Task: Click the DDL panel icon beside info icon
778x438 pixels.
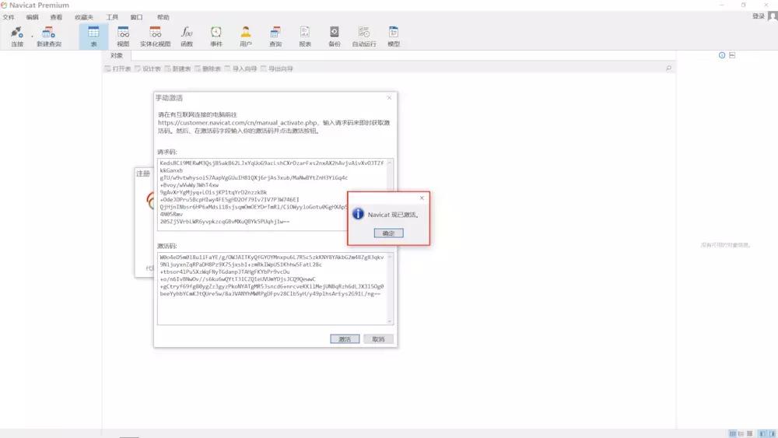Action: pyautogui.click(x=732, y=55)
